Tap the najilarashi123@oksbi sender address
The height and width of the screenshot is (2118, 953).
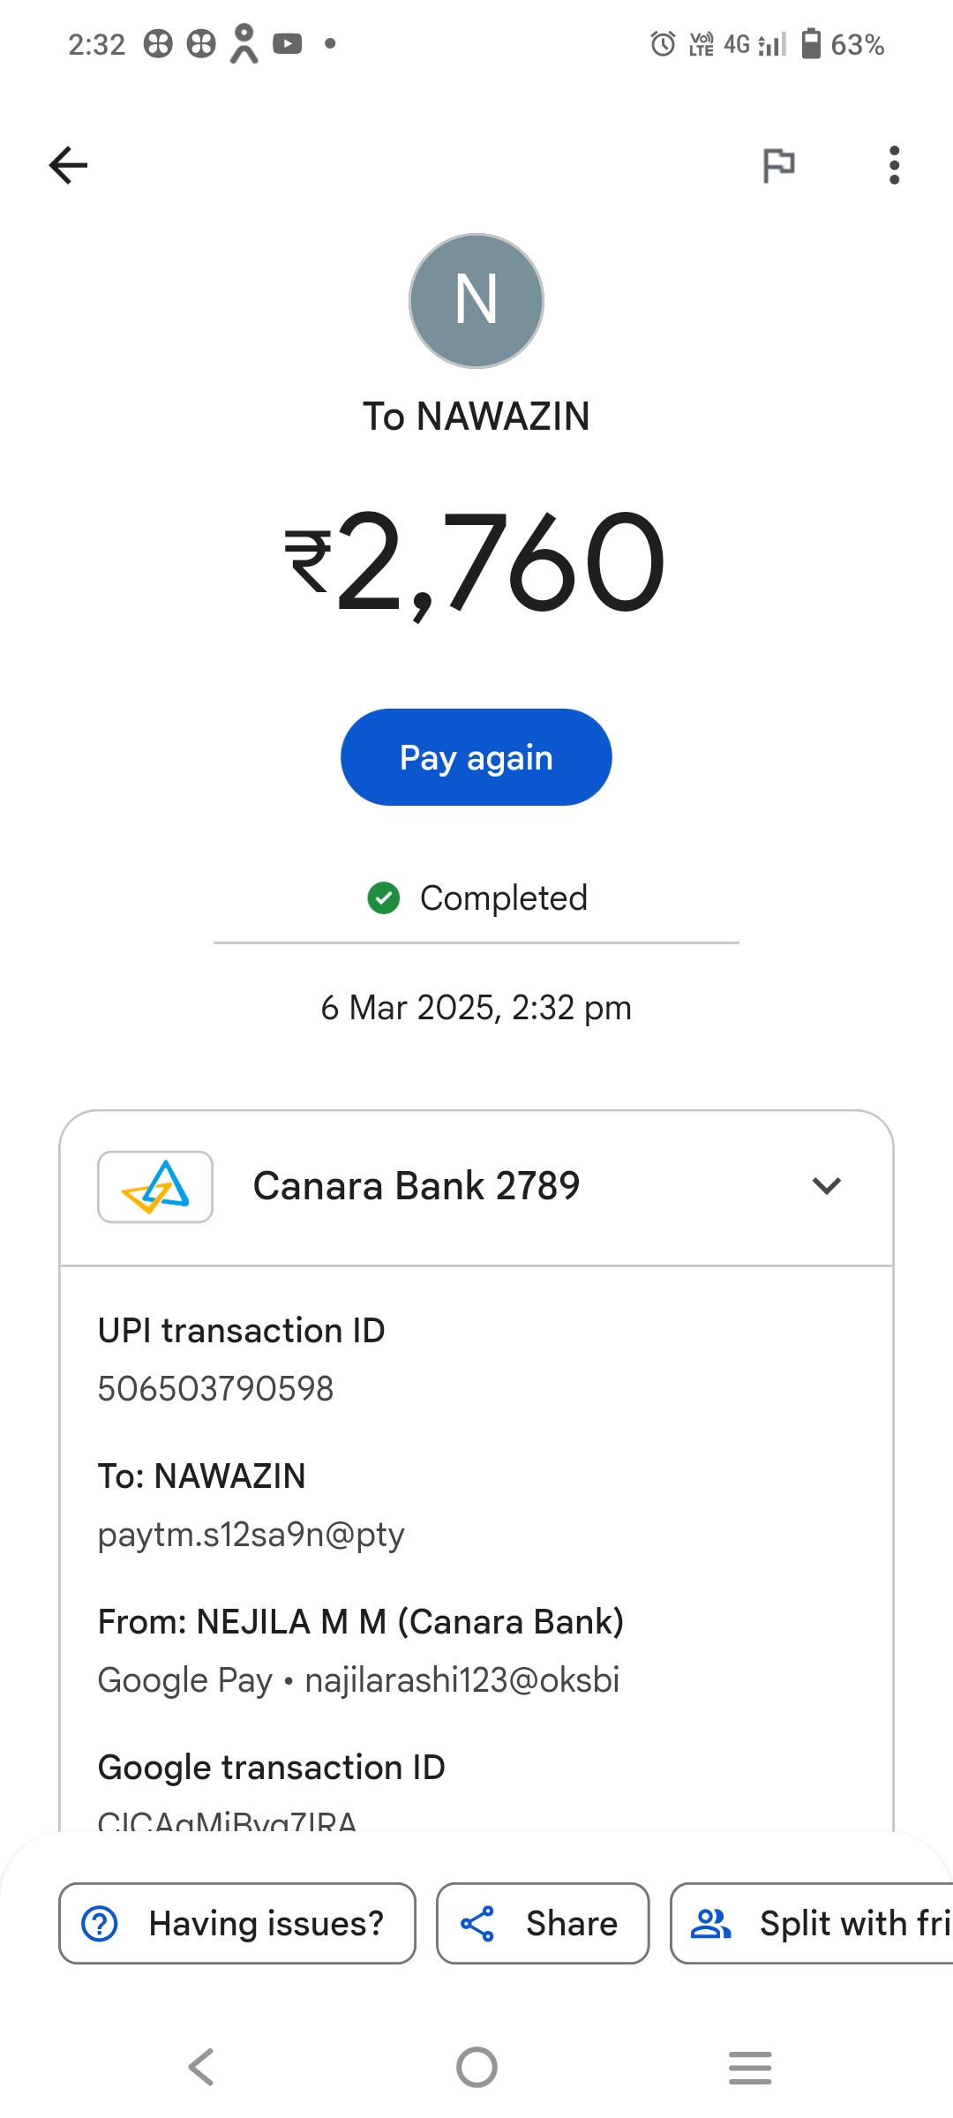pos(461,1680)
